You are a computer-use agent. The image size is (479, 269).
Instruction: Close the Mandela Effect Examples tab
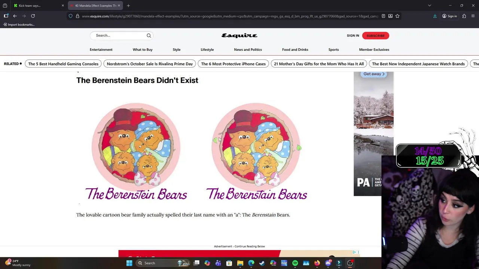point(119,6)
